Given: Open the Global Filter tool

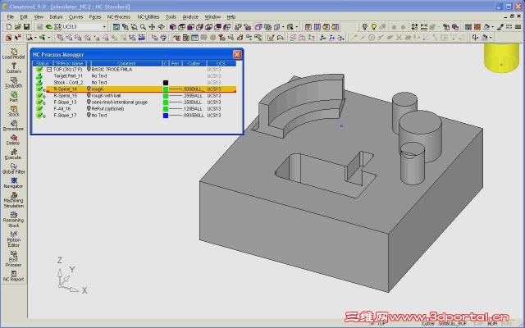Looking at the screenshot, I should pyautogui.click(x=13, y=169).
